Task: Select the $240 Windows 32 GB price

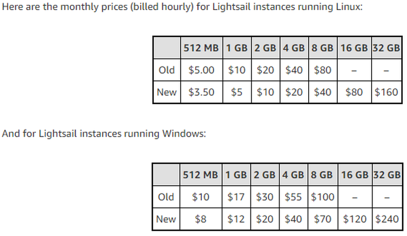Action: [386, 219]
